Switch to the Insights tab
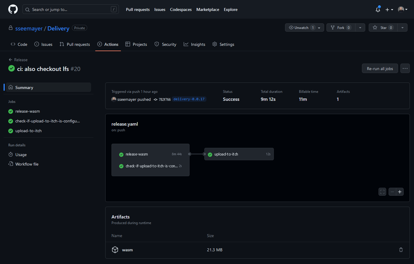This screenshot has width=414, height=264. point(194,44)
